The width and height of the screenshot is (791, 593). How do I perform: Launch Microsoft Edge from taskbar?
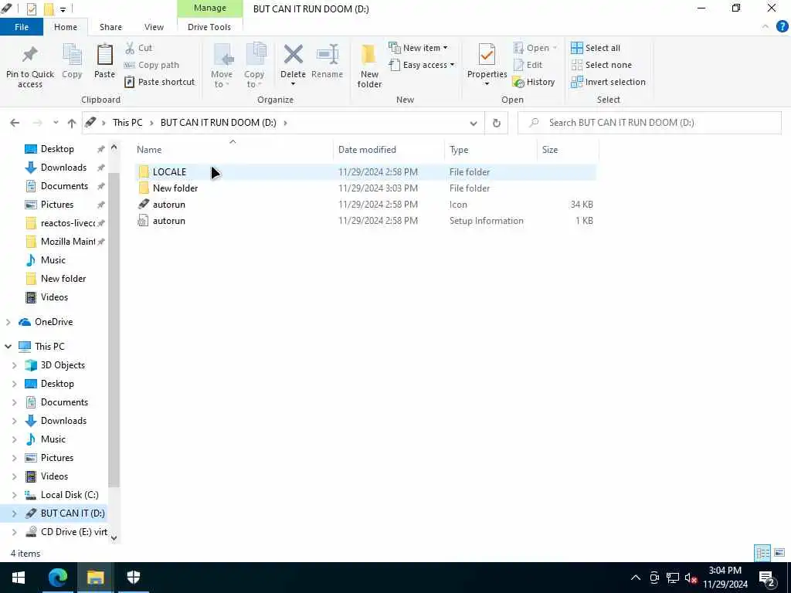pyautogui.click(x=57, y=578)
